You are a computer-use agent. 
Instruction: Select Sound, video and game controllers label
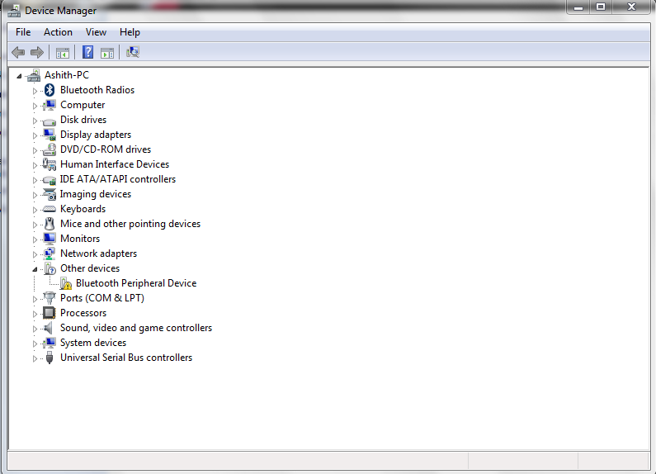136,328
